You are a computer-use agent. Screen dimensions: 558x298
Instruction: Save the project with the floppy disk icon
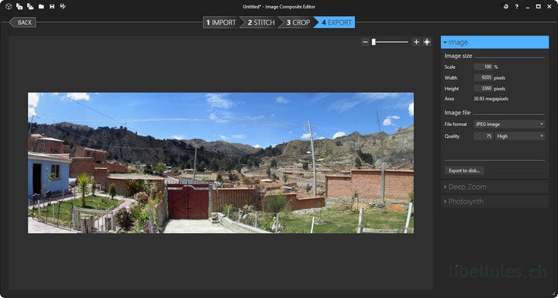point(52,6)
